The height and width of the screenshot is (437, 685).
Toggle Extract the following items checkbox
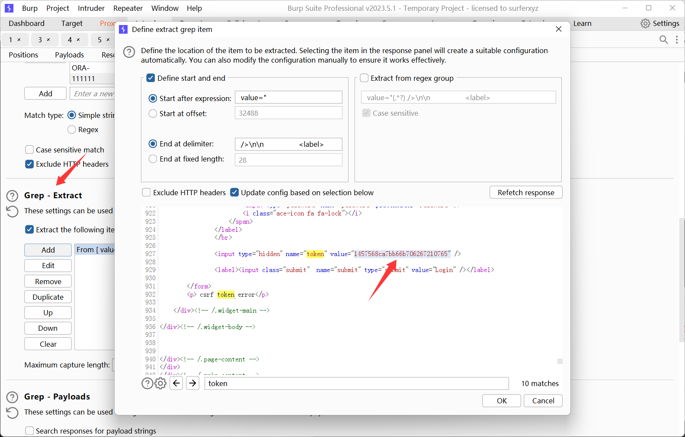click(29, 229)
